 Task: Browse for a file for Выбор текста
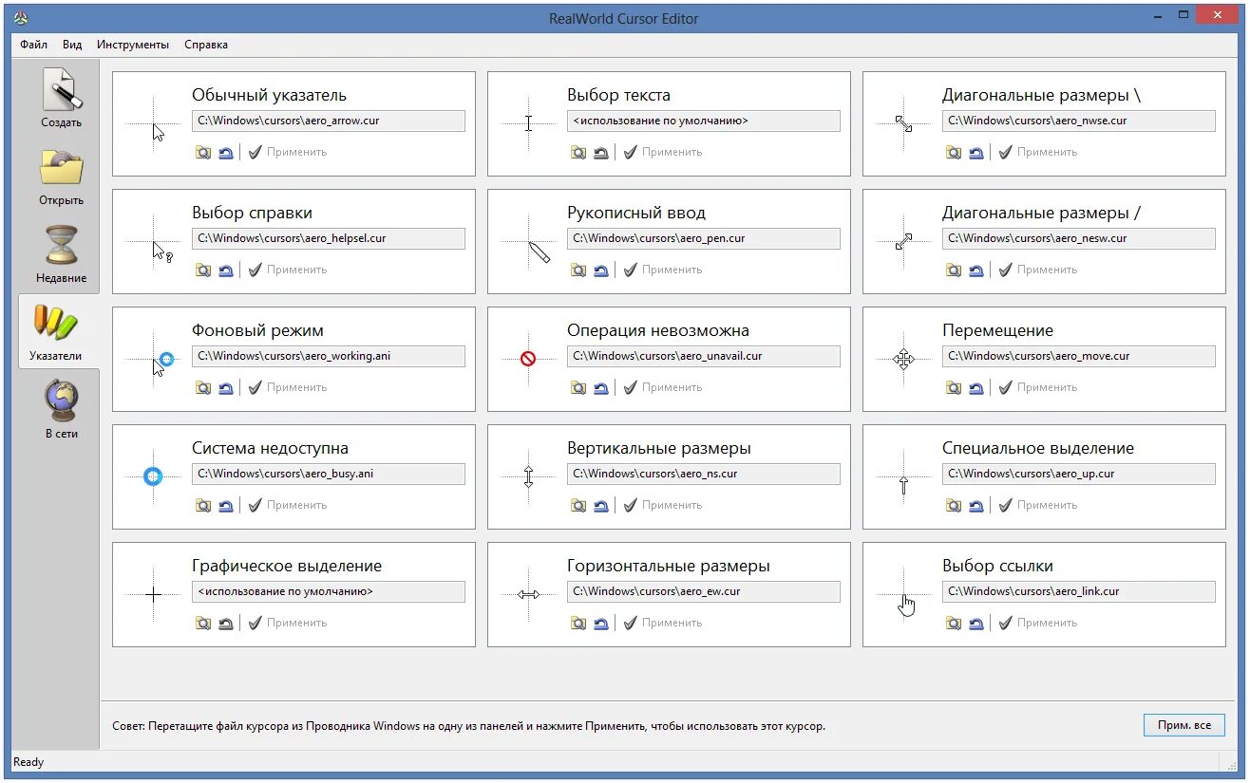pyautogui.click(x=578, y=152)
